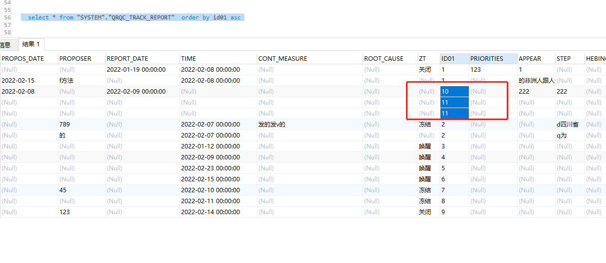Select the PROPOSER column header
Viewport: 606px width, 263px height.
[81, 58]
